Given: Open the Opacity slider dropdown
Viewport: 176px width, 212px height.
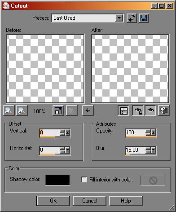Looking at the screenshot, I should tap(154, 132).
